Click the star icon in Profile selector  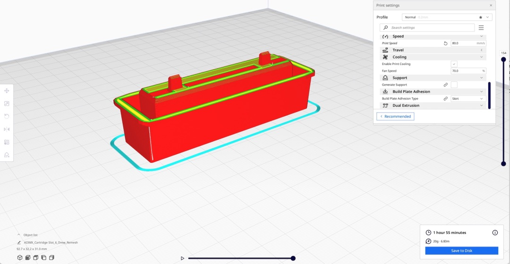(x=480, y=17)
